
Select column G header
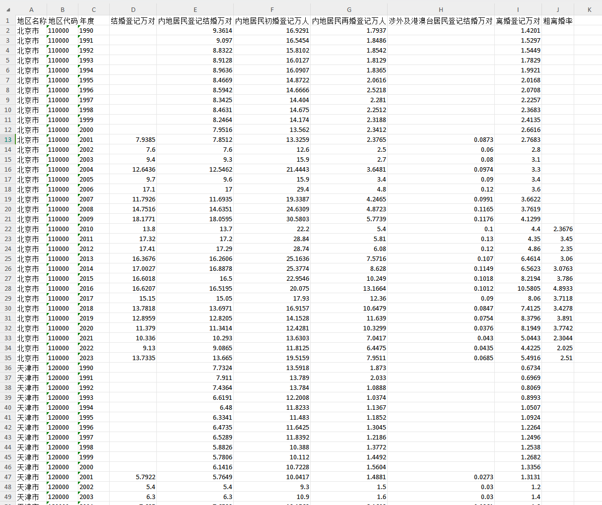349,10
